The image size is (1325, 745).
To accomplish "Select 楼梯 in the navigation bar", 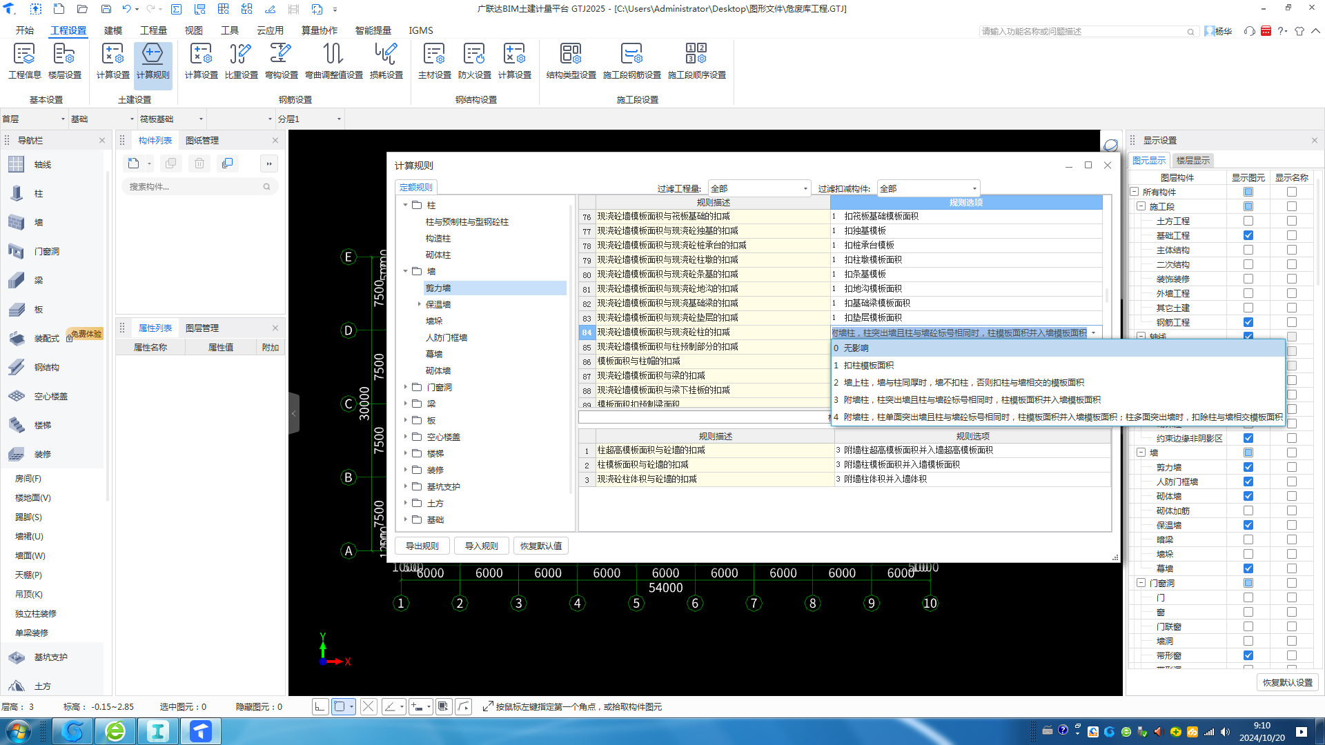I will coord(43,425).
